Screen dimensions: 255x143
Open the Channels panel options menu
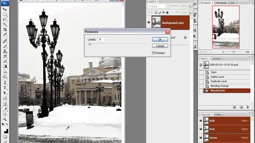pyautogui.click(x=252, y=115)
